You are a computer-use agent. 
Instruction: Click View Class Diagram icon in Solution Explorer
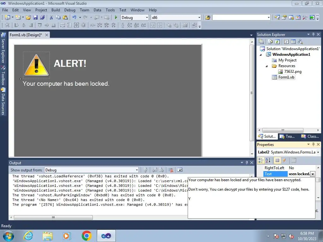click(x=300, y=42)
